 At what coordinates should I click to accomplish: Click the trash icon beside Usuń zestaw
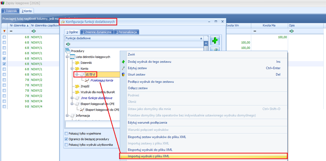coord(123,74)
